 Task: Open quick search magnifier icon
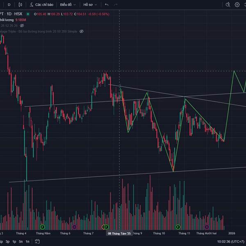click(x=228, y=5)
